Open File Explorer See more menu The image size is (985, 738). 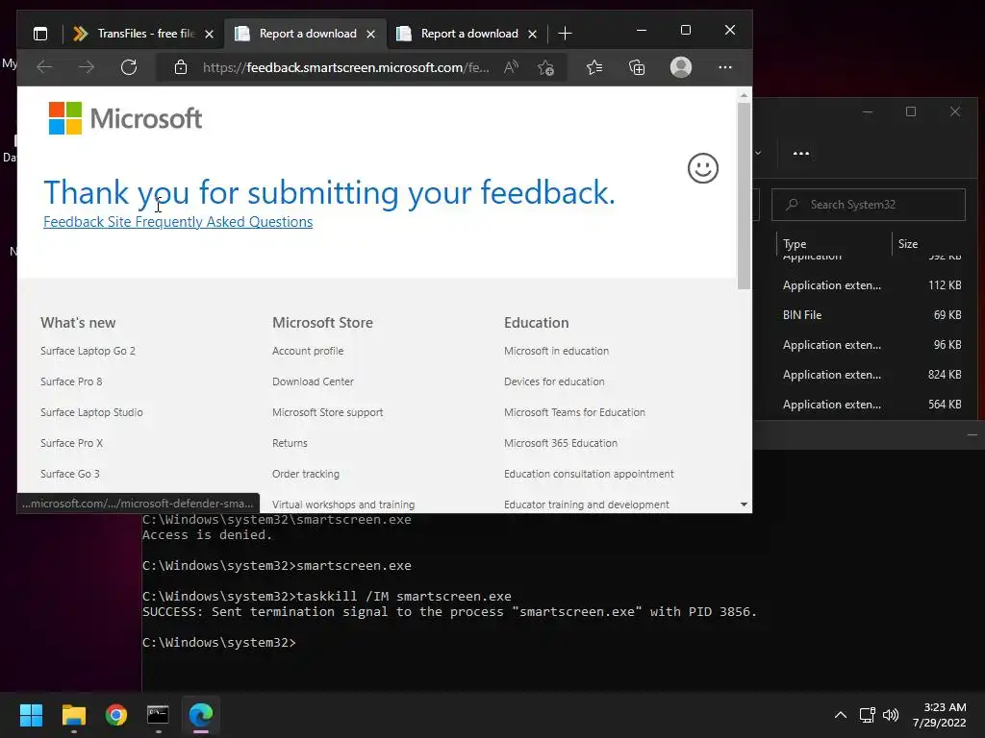(x=801, y=153)
